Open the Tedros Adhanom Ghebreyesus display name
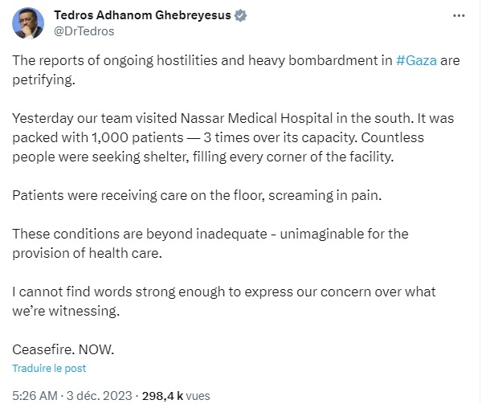 click(x=143, y=15)
